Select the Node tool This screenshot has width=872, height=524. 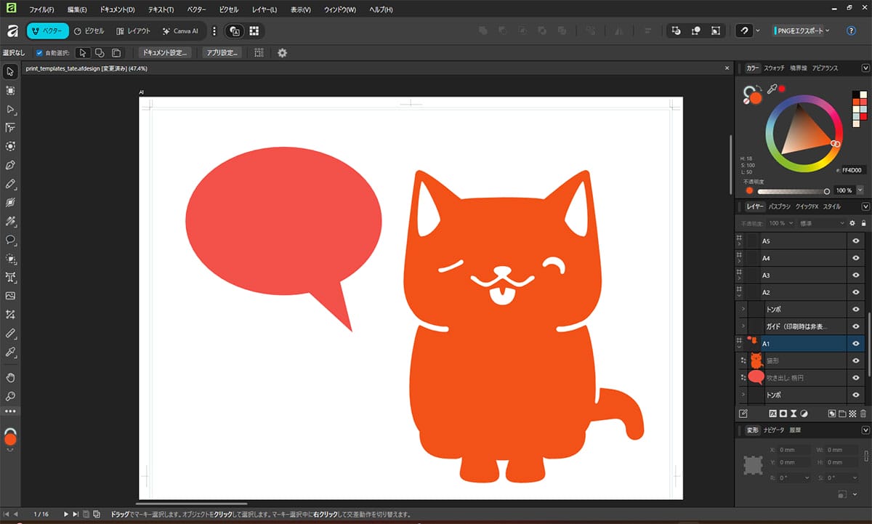(x=10, y=109)
